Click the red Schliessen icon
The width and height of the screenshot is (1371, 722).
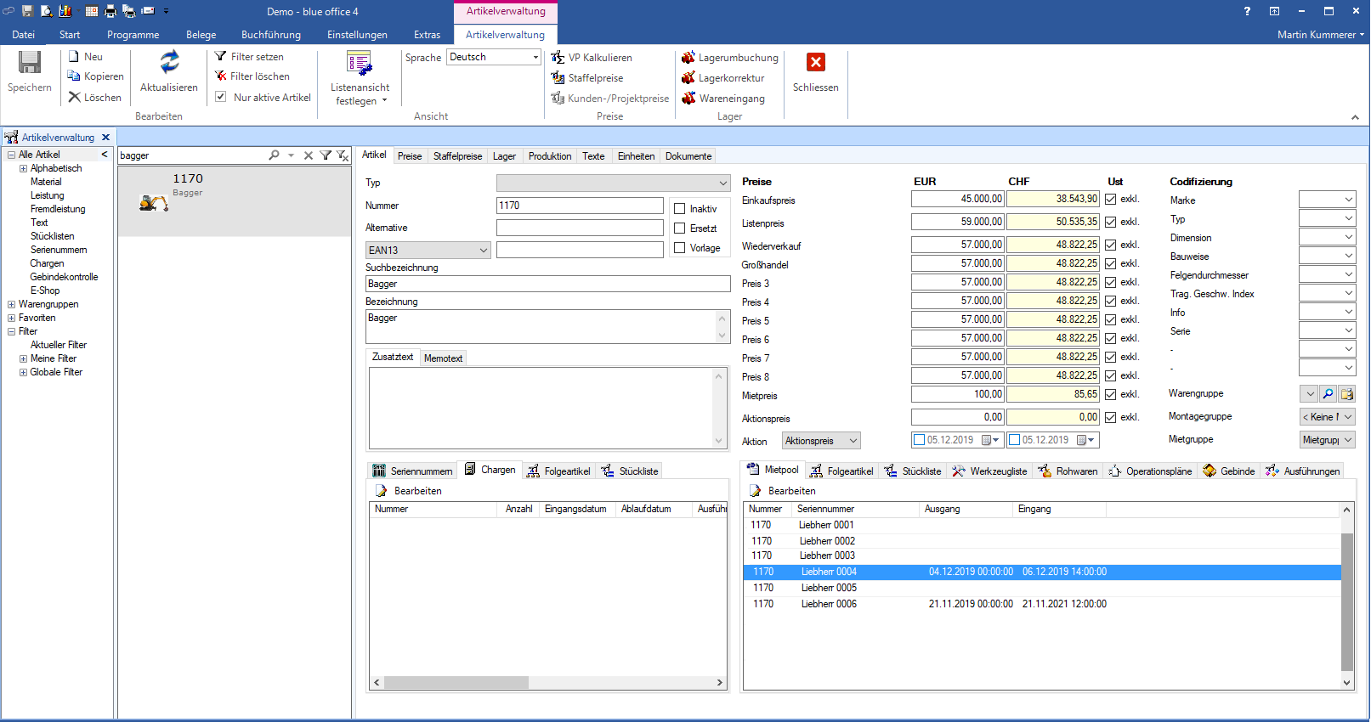(x=815, y=63)
